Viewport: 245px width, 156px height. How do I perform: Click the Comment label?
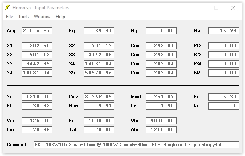coord(17,145)
